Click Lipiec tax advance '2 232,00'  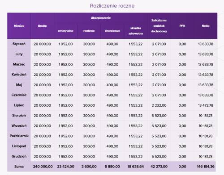point(159,105)
